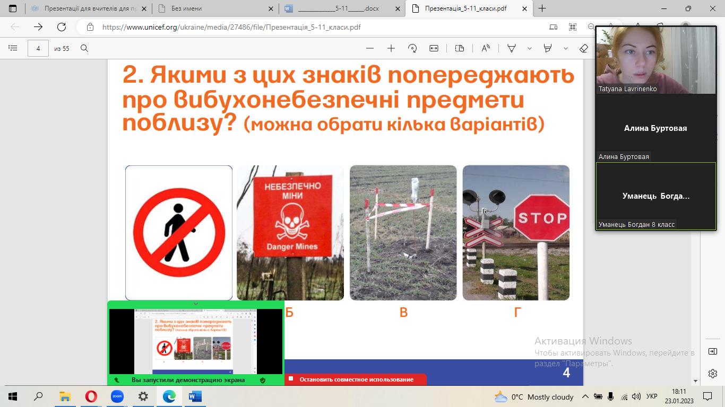
Task: Open the PDF table of contents
Action: coord(13,48)
